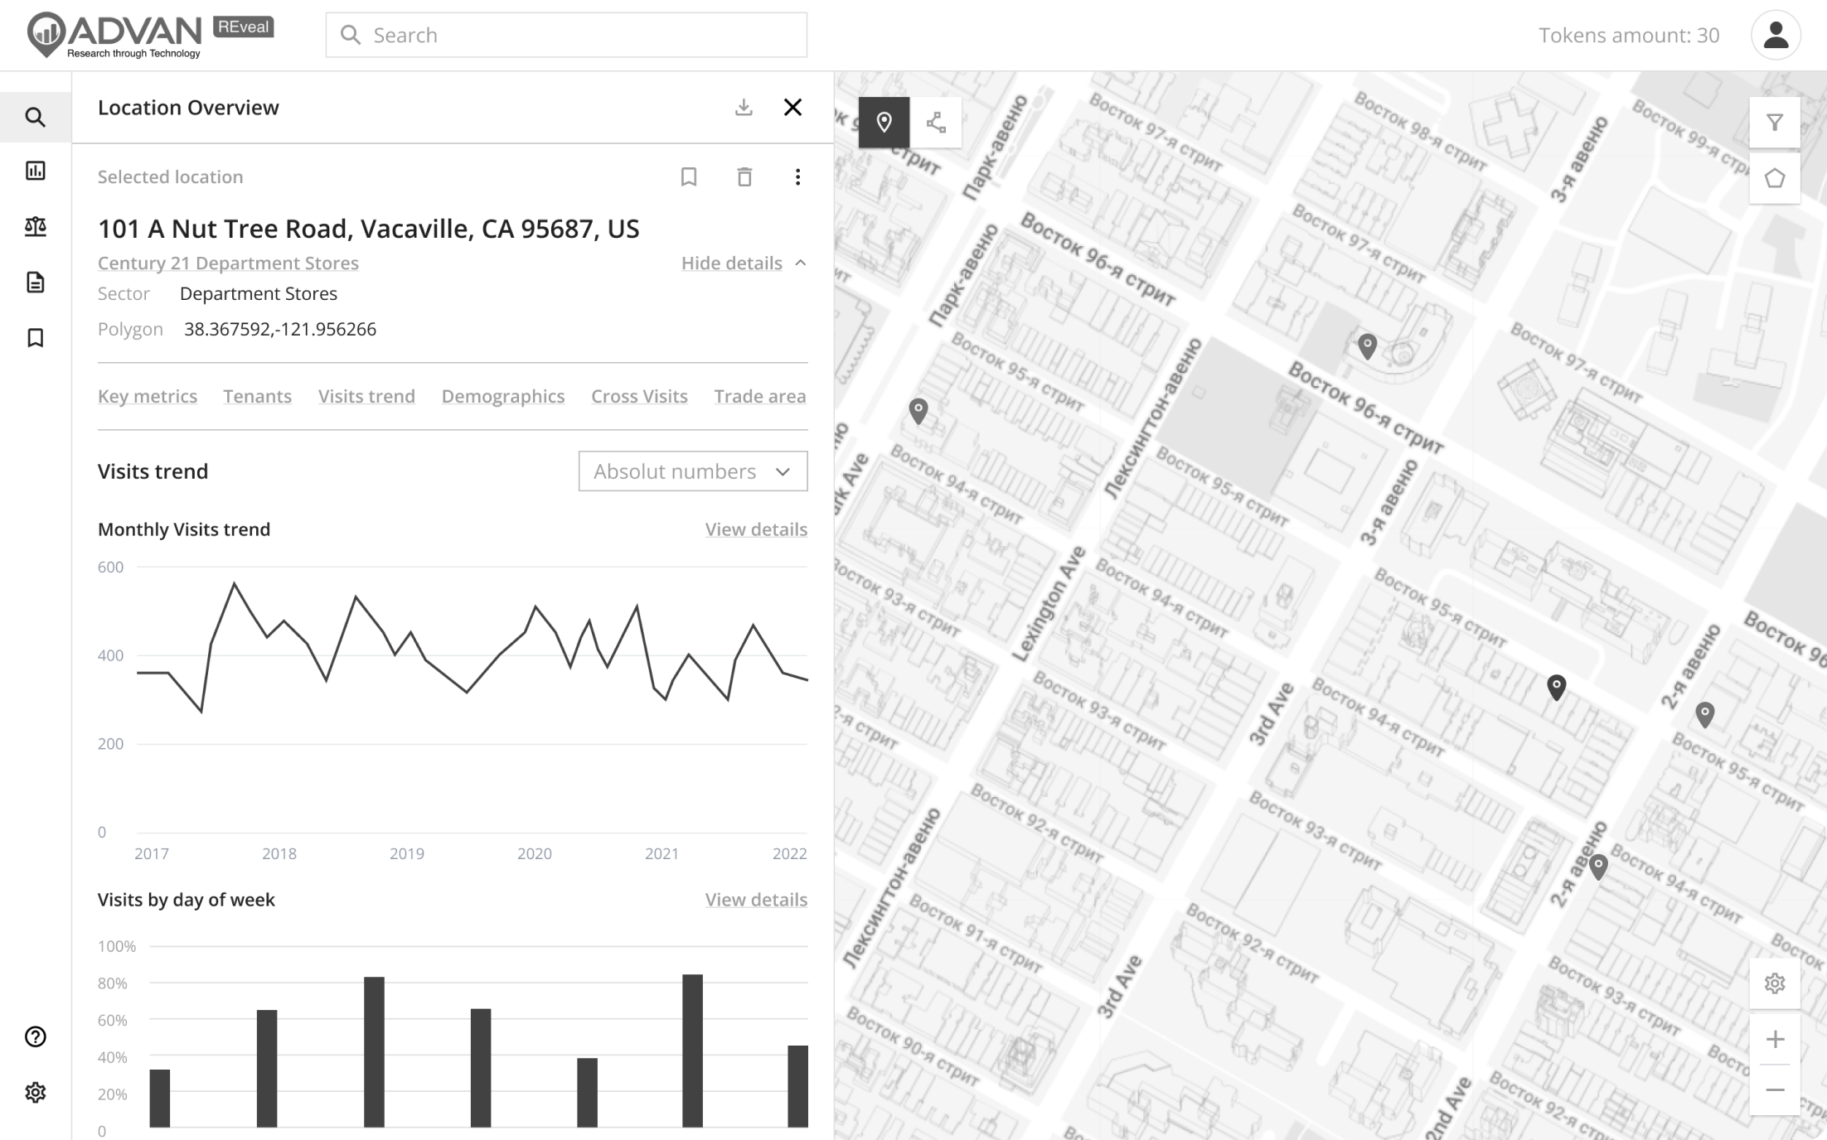Open map filters using the funnel icon

click(x=1775, y=123)
